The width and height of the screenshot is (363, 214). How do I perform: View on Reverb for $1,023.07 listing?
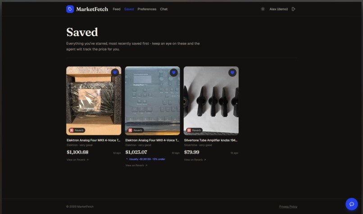click(136, 165)
